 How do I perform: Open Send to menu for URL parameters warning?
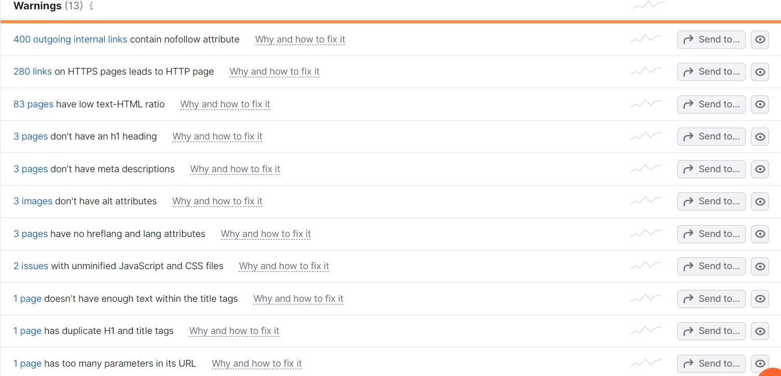[711, 363]
